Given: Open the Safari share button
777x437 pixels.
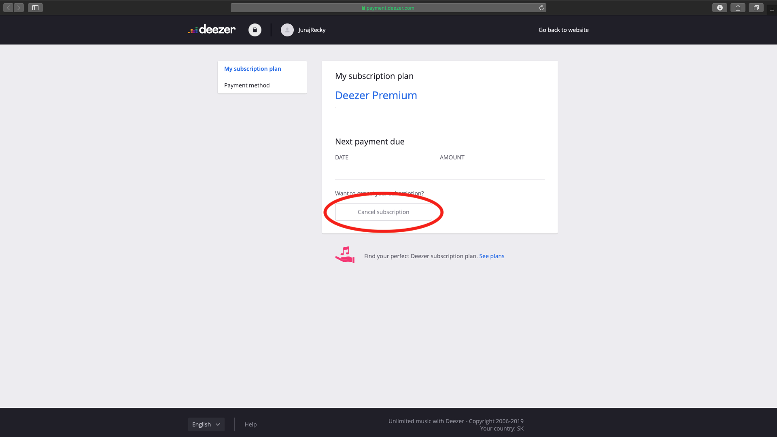Looking at the screenshot, I should click(x=738, y=8).
